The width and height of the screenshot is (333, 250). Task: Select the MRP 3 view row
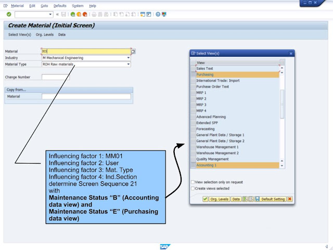pos(237,105)
